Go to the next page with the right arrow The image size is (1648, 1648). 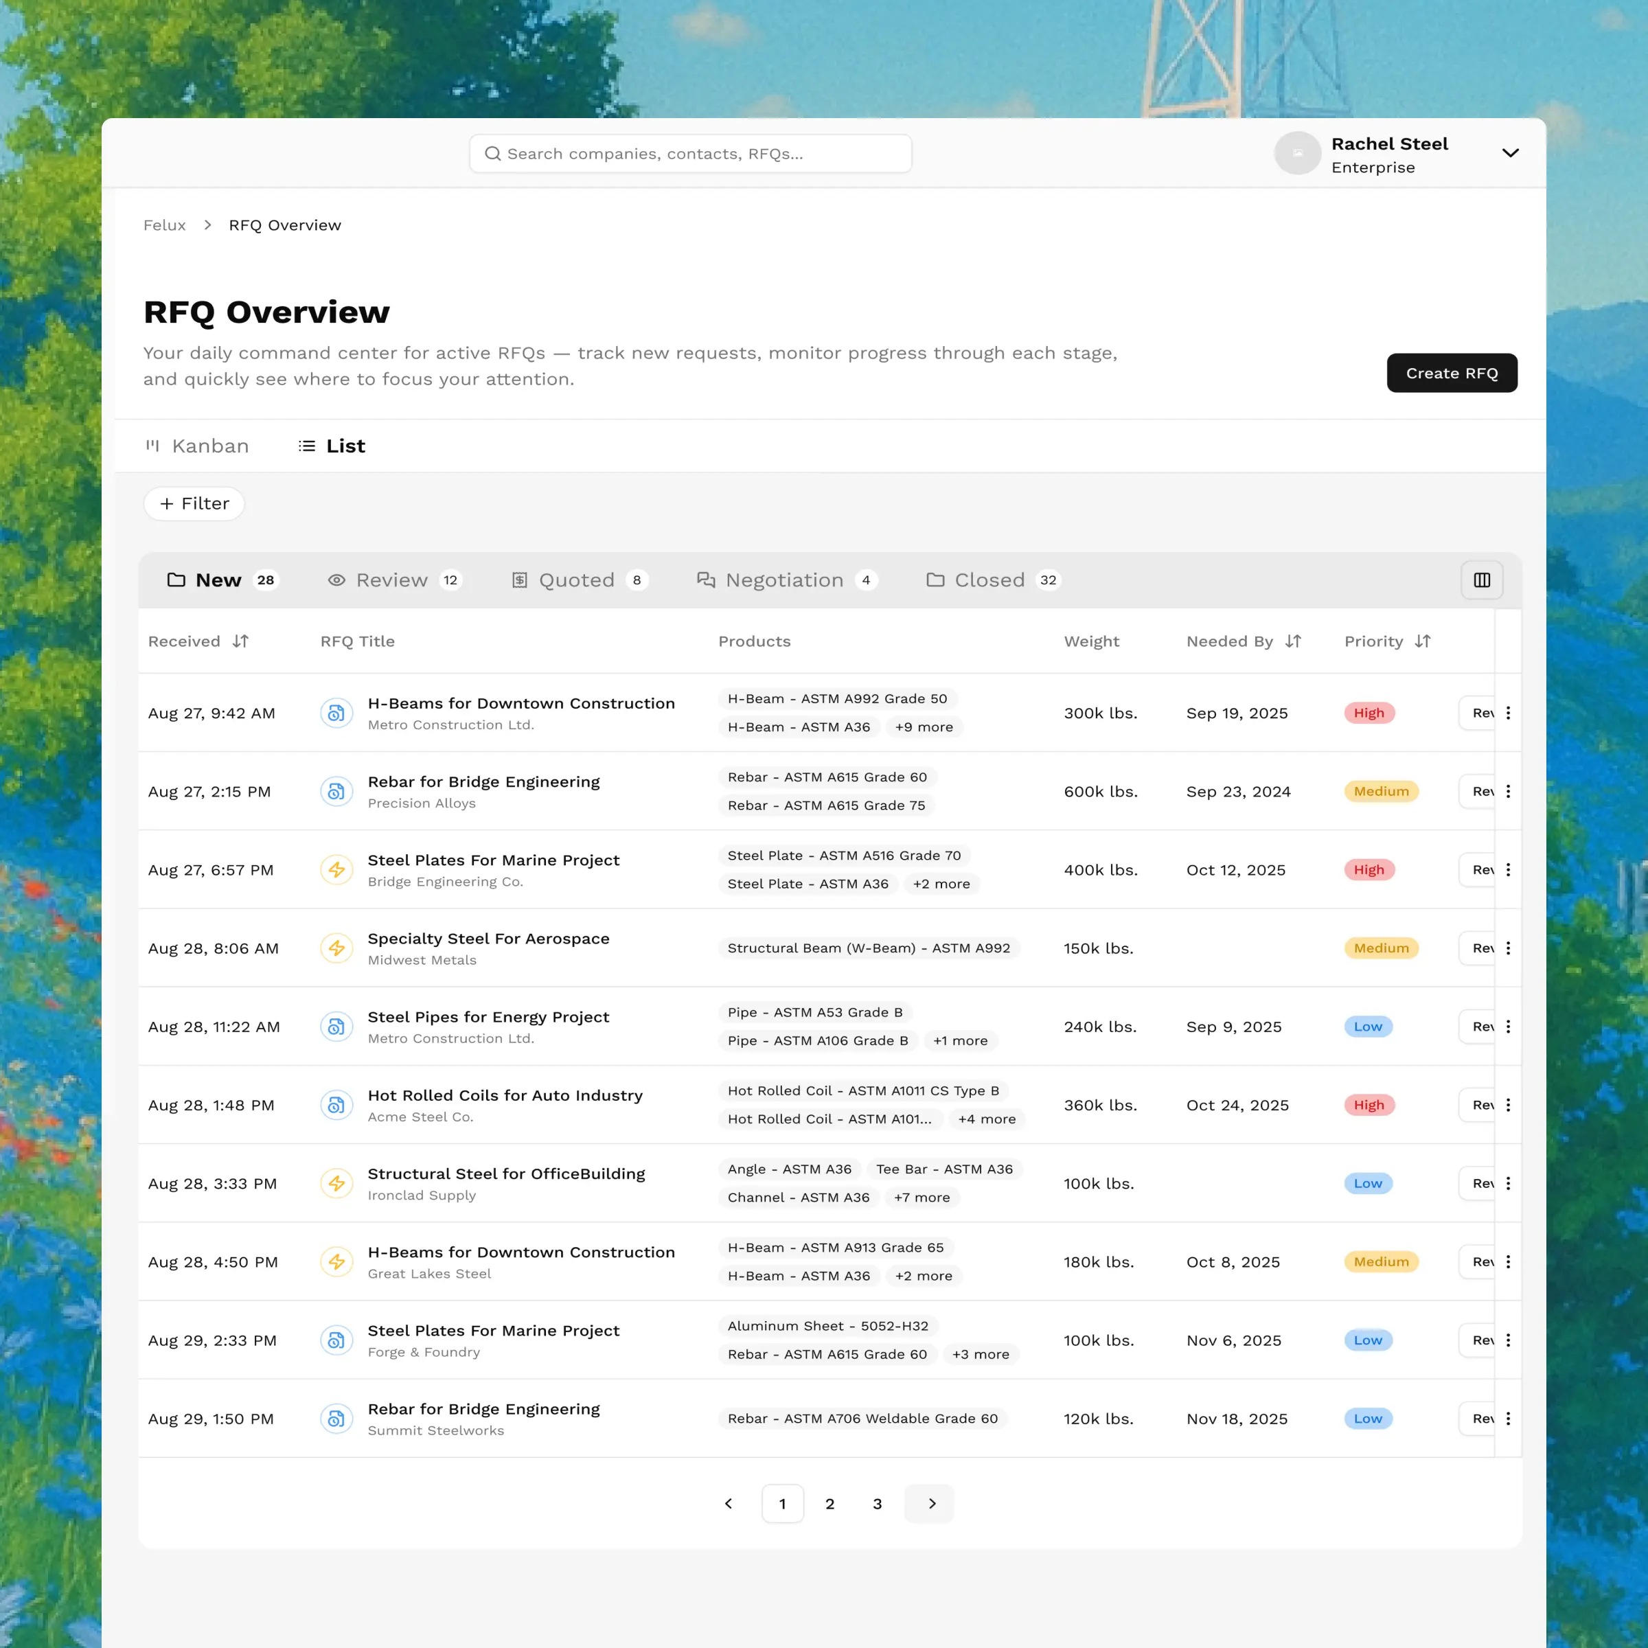[x=930, y=1504]
